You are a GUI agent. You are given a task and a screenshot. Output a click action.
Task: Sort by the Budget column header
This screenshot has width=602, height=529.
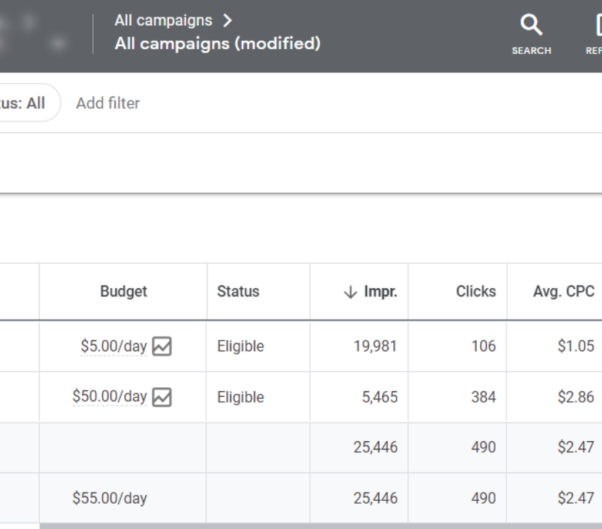pos(123,291)
